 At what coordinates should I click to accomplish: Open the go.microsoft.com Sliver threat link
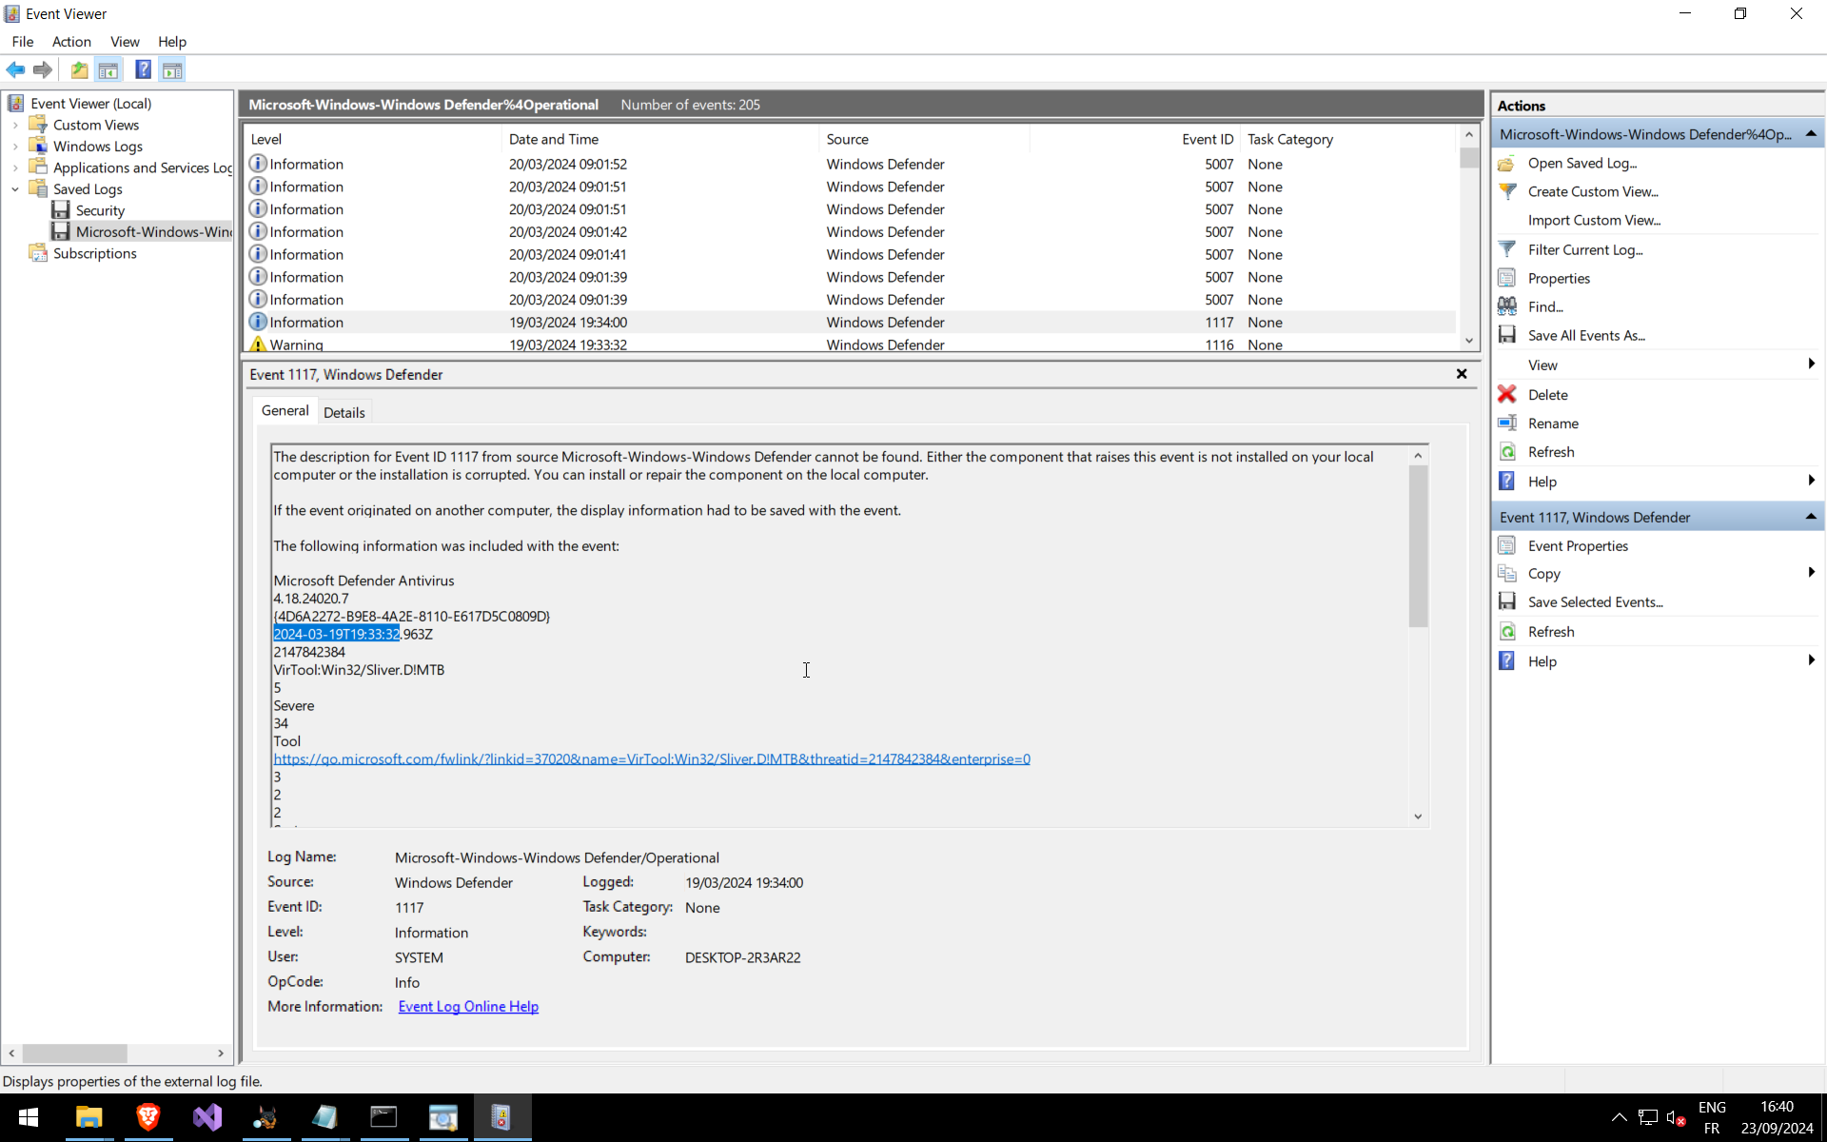pos(652,759)
